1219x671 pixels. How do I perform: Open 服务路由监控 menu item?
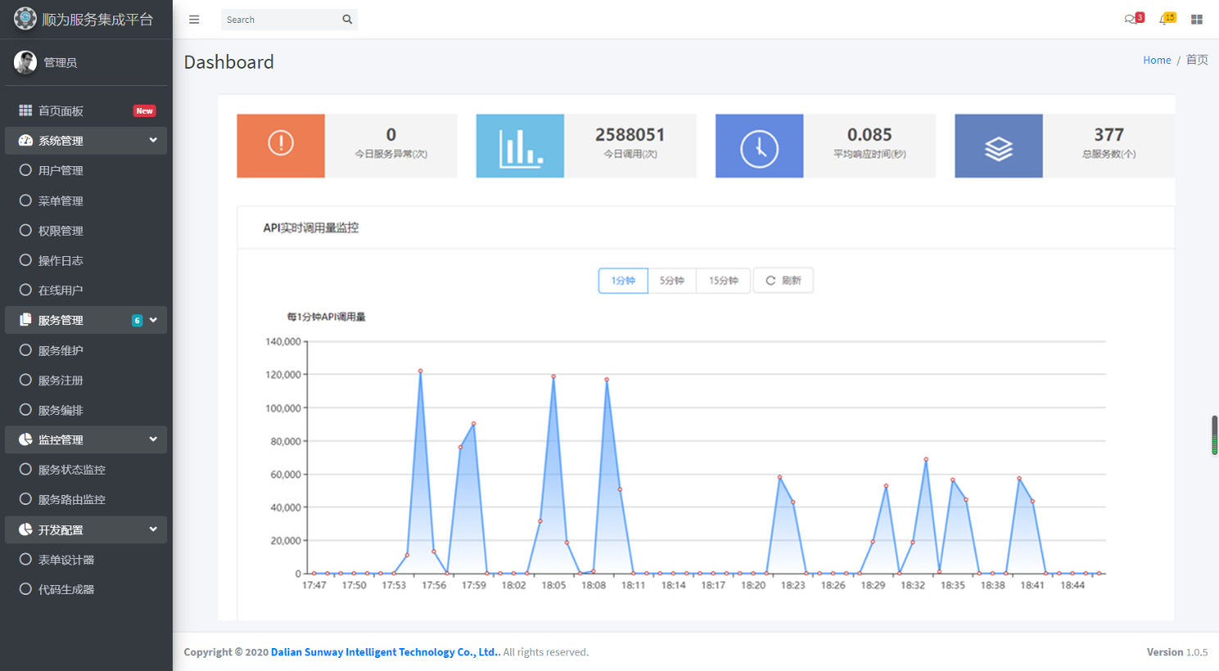[x=86, y=499]
